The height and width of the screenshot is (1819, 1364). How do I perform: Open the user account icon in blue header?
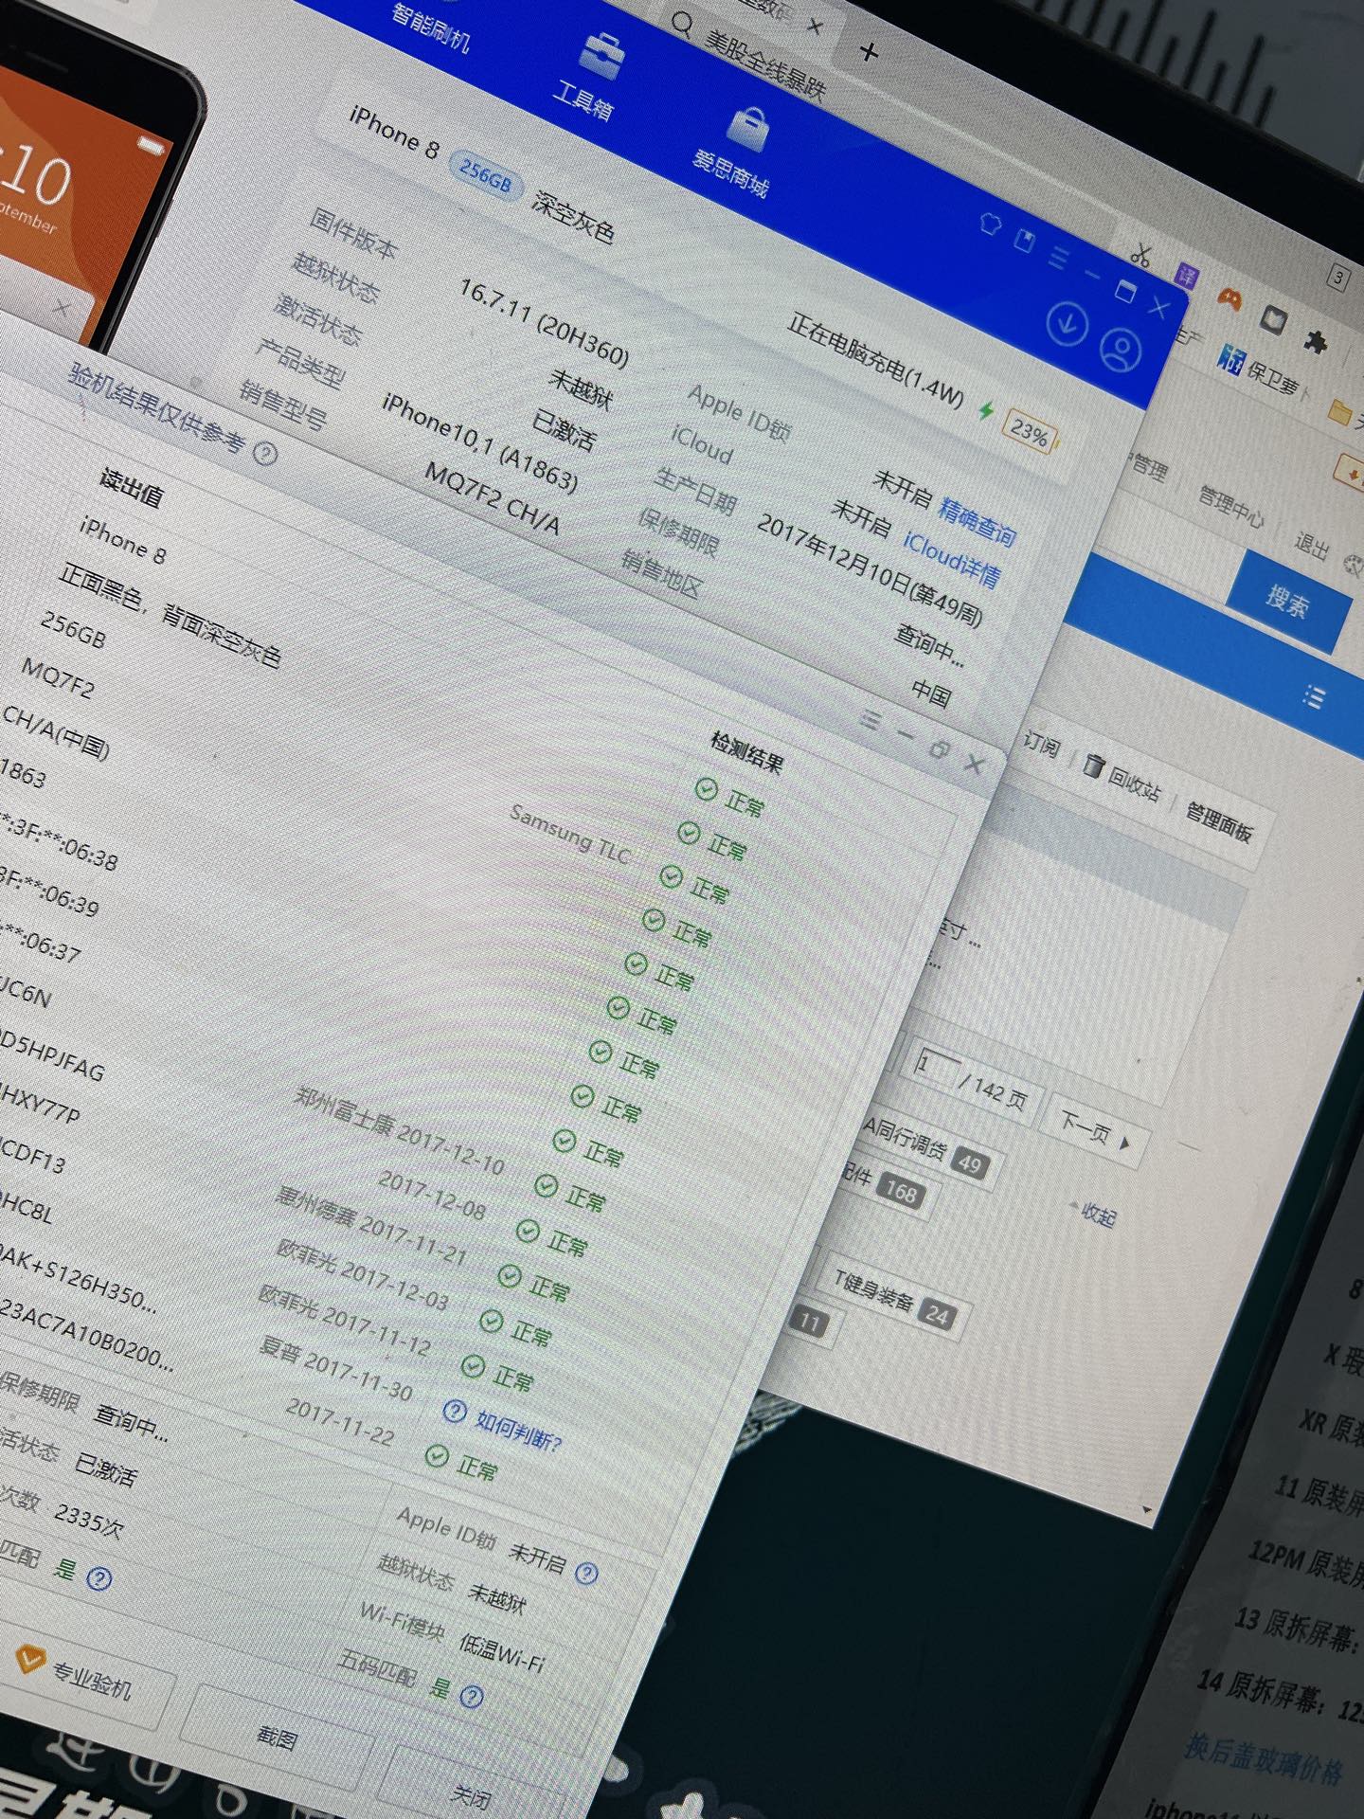1121,351
